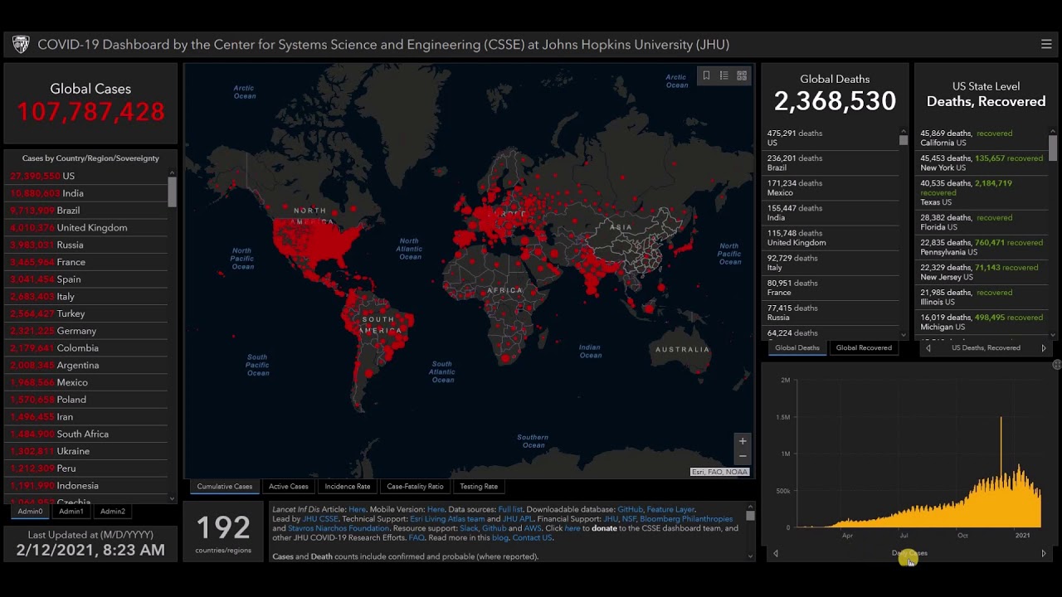Image resolution: width=1062 pixels, height=597 pixels.
Task: Open the map legend list icon
Action: (x=723, y=75)
